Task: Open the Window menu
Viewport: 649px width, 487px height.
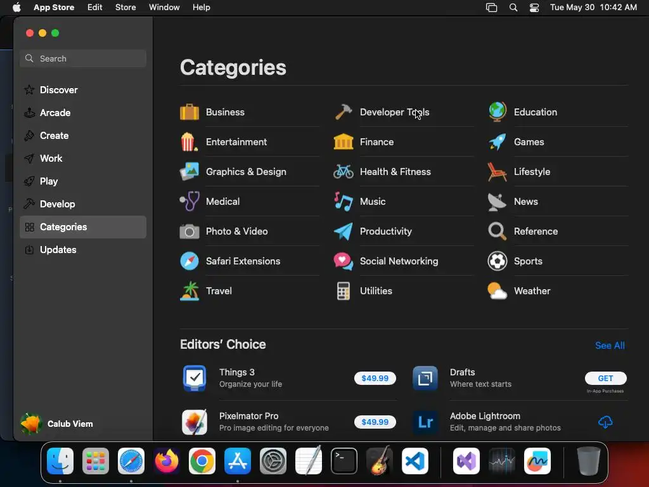Action: 164,8
